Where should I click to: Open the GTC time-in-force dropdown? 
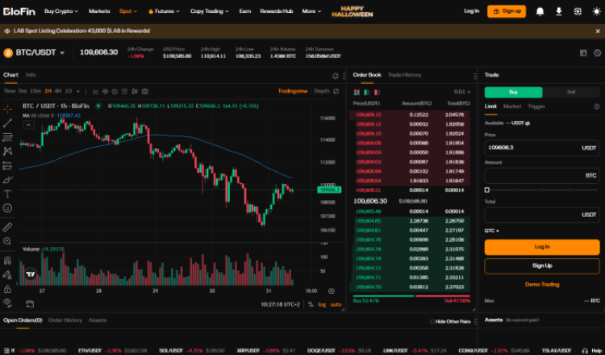point(491,231)
